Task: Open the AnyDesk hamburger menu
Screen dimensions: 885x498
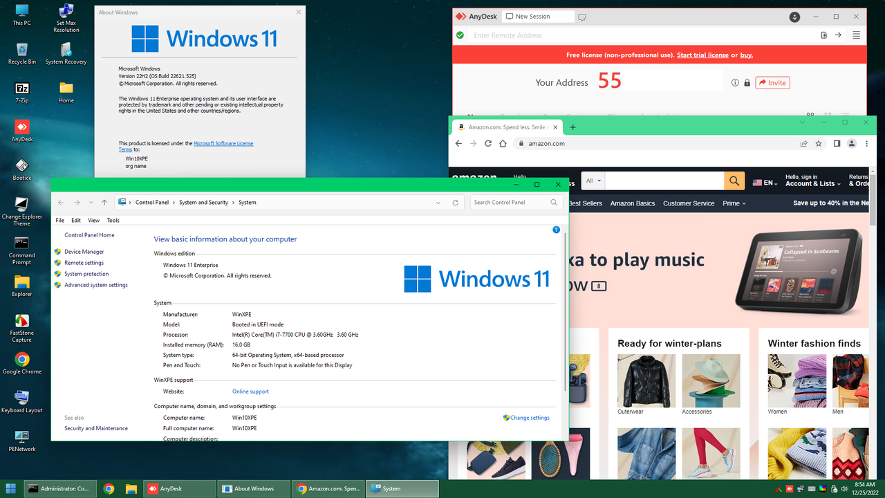Action: 856,35
